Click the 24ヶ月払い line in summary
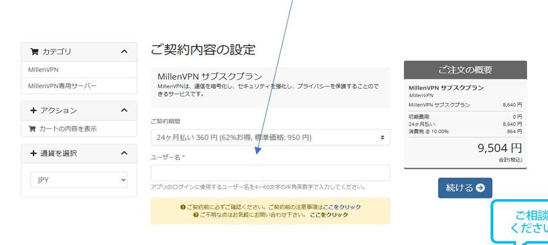This screenshot has height=245, width=548. pos(465,124)
